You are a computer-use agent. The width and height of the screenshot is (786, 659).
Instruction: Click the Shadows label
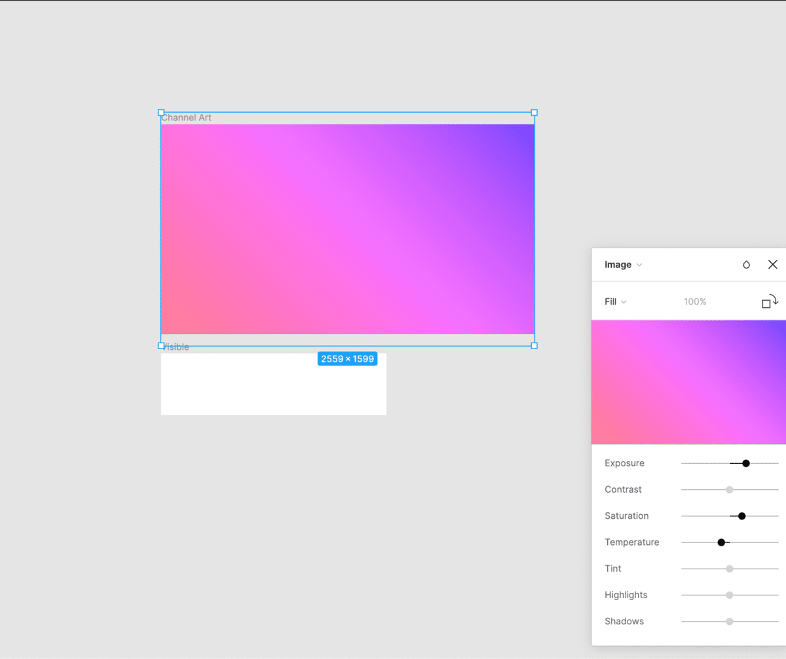(624, 621)
